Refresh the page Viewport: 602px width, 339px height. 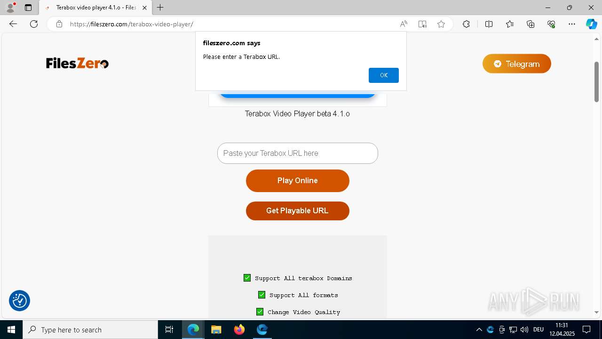click(x=34, y=24)
